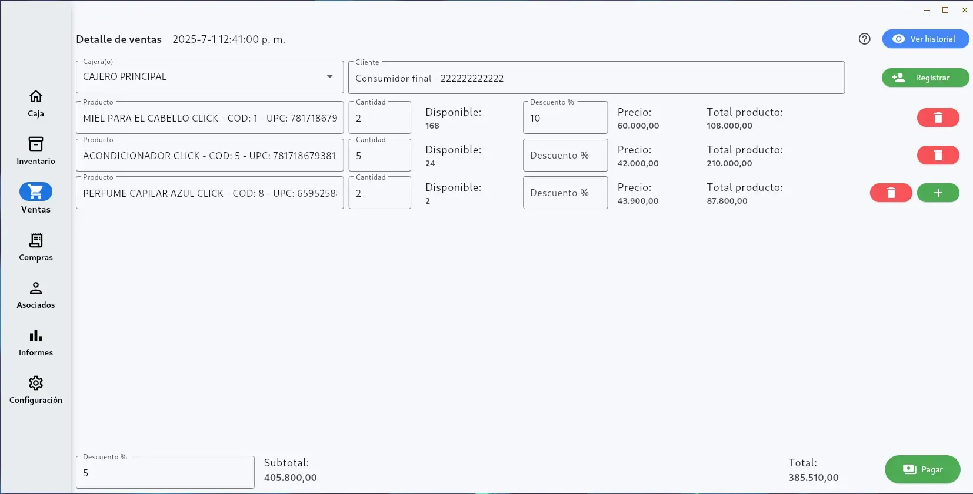The width and height of the screenshot is (973, 494).
Task: Delete the ACONDICIONADOR CLICK row
Action: pyautogui.click(x=938, y=155)
